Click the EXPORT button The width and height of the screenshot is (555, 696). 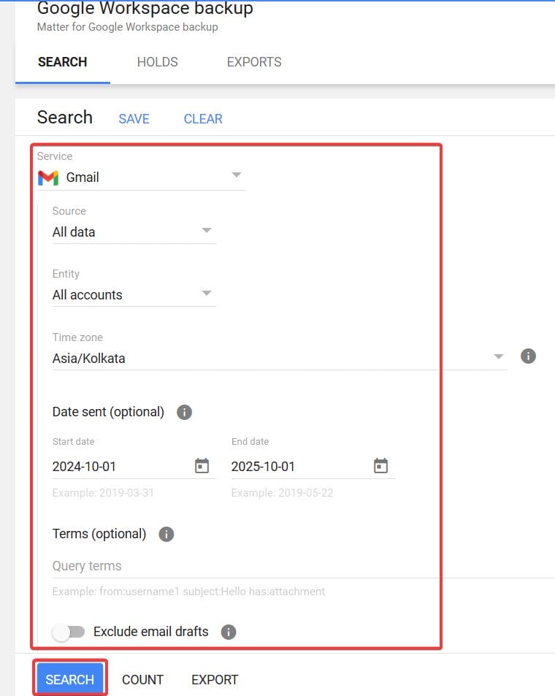(215, 680)
